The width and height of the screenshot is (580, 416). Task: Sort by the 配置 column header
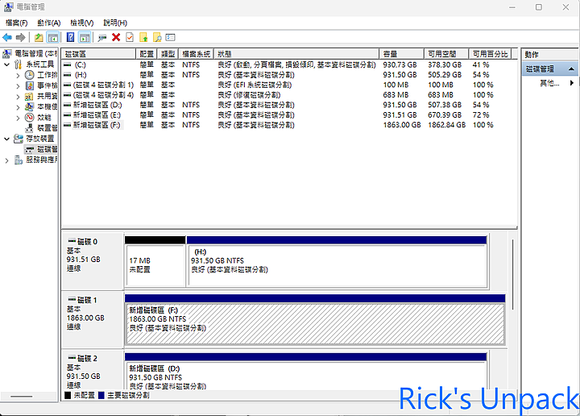[147, 54]
